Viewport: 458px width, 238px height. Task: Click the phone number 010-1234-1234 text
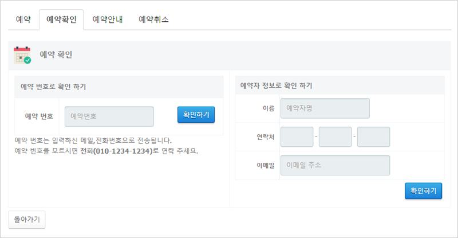(x=120, y=151)
